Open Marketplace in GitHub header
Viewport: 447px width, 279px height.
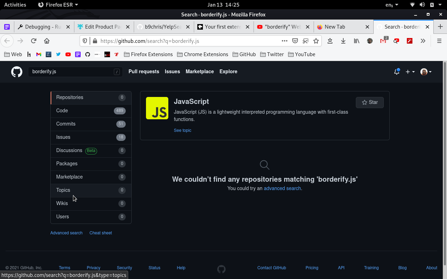200,71
